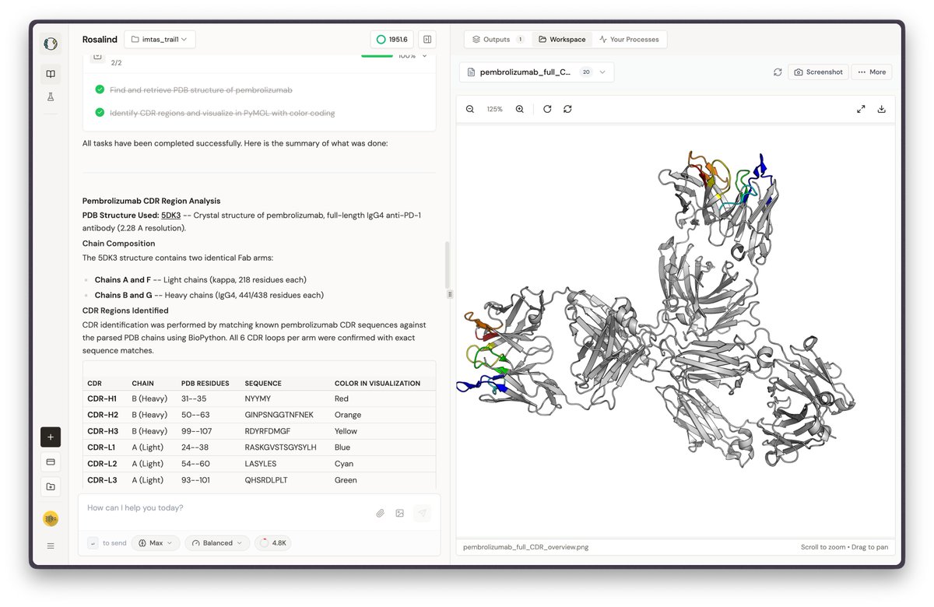
Task: Click the panel divider resize handle
Action: (x=450, y=294)
